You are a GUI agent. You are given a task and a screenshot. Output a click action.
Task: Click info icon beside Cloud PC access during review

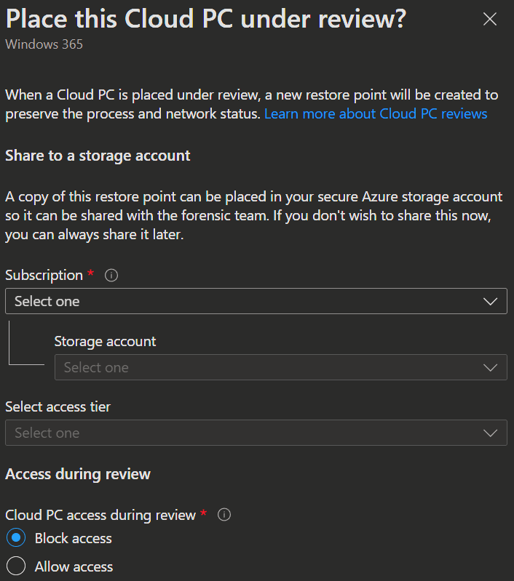pyautogui.click(x=224, y=515)
